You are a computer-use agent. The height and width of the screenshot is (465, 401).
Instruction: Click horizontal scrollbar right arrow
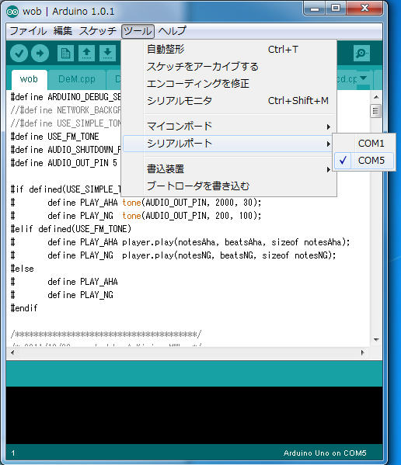pyautogui.click(x=362, y=353)
